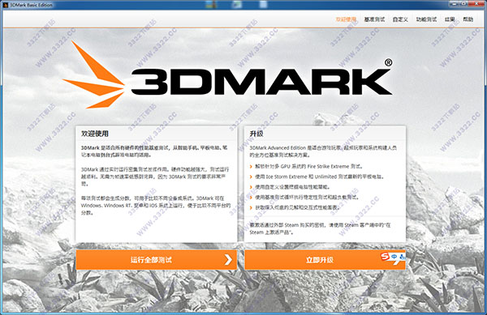Viewport: 487px width, 315px height.
Task: Click the 3DMark Basic Edition title text
Action: 31,5
